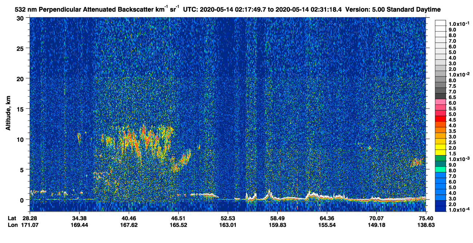Click altitude tick label '30'
The image size is (473, 243).
[21, 18]
